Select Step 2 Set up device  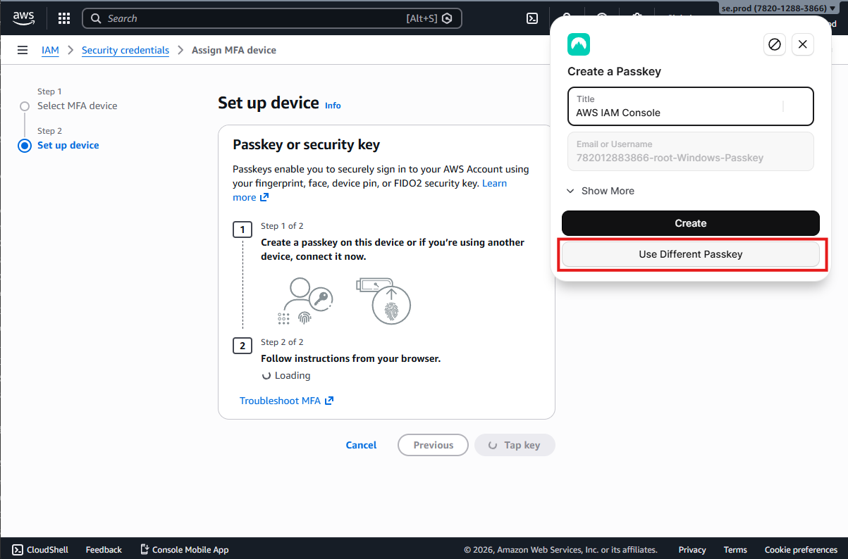68,145
